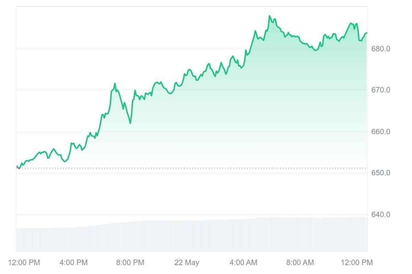Click the 8:00 PM time axis label

pyautogui.click(x=130, y=263)
